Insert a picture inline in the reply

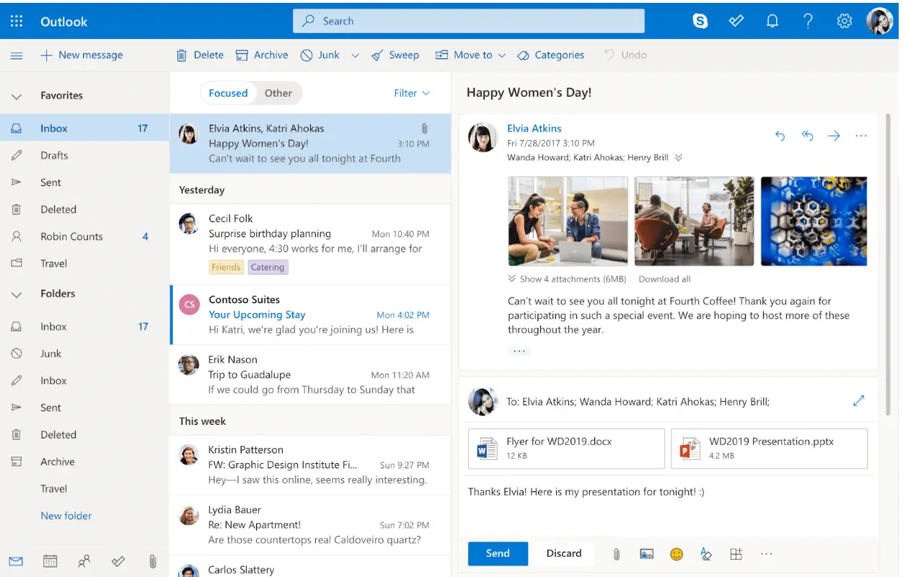[646, 553]
